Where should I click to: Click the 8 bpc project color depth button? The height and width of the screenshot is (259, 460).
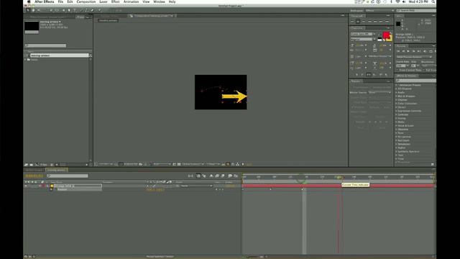(44, 165)
